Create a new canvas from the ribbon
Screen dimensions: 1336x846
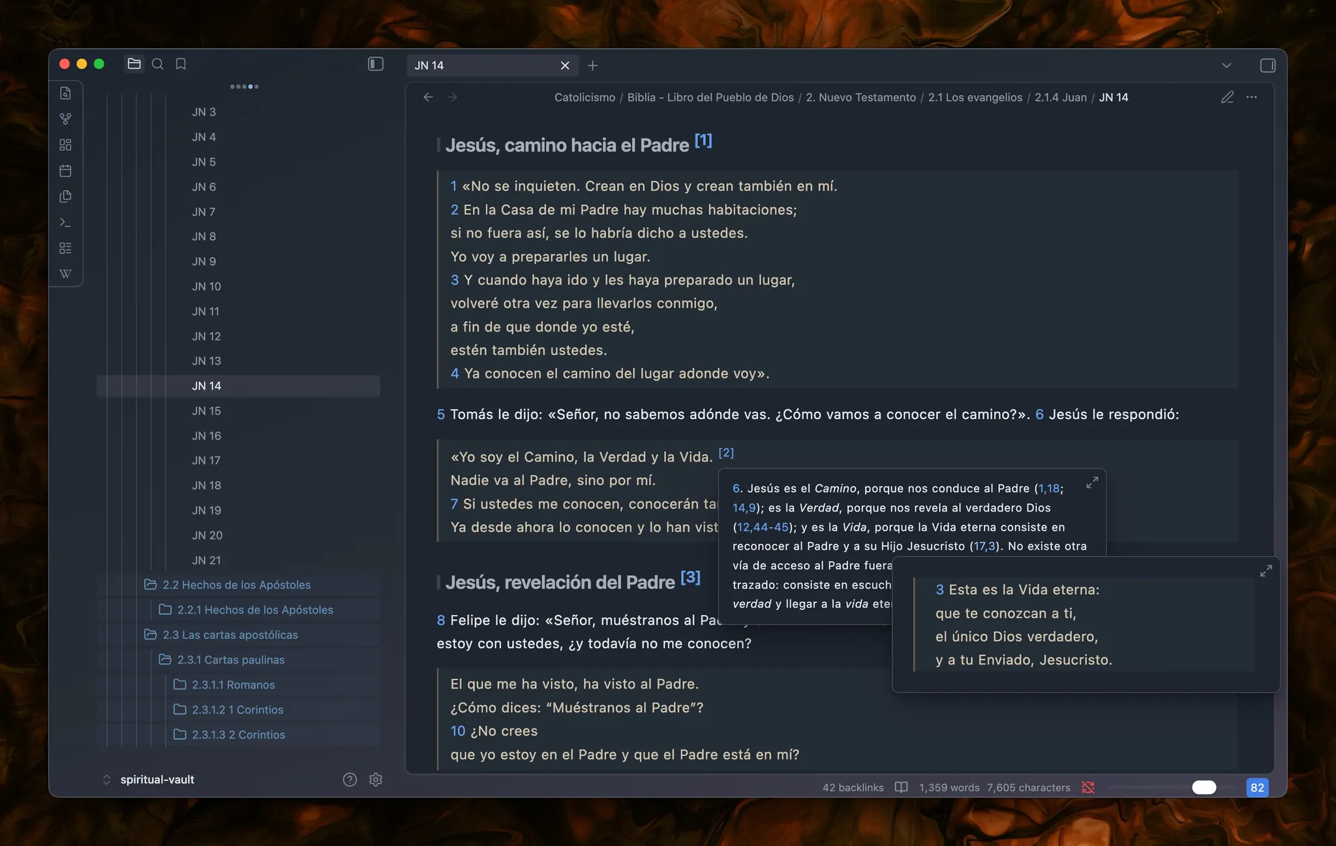[65, 145]
